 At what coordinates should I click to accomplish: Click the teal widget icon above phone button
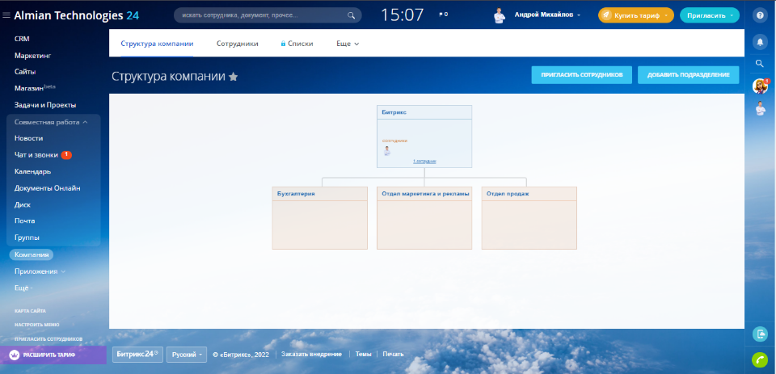click(760, 334)
